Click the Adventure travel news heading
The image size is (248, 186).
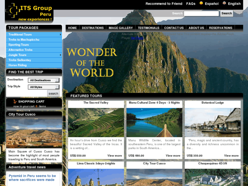[27, 167]
